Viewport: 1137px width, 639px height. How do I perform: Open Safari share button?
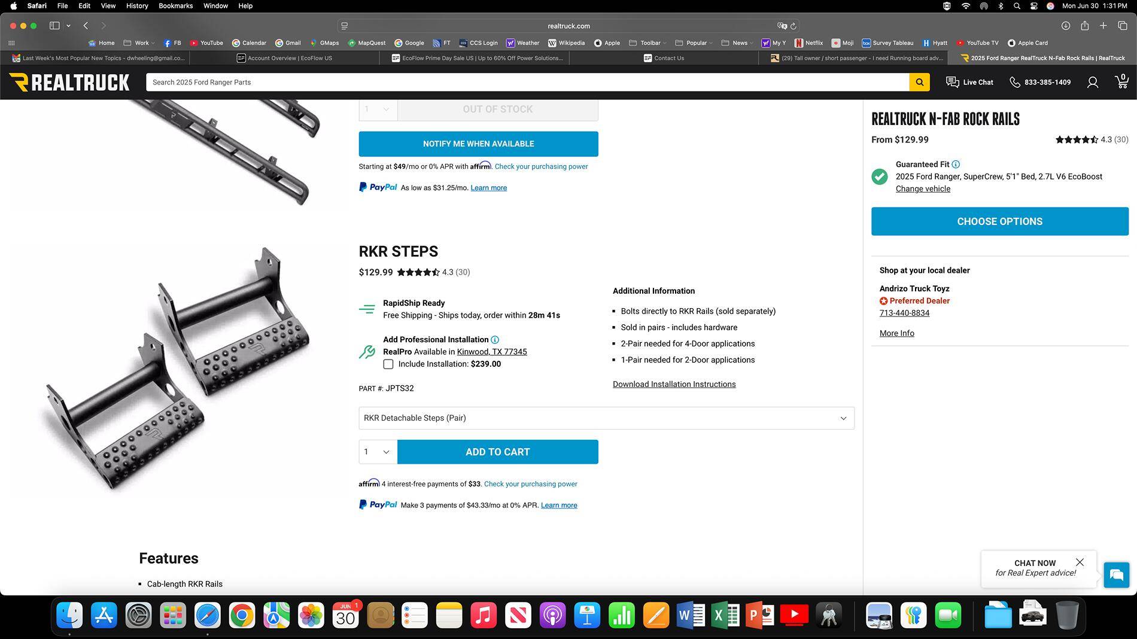pos(1084,26)
